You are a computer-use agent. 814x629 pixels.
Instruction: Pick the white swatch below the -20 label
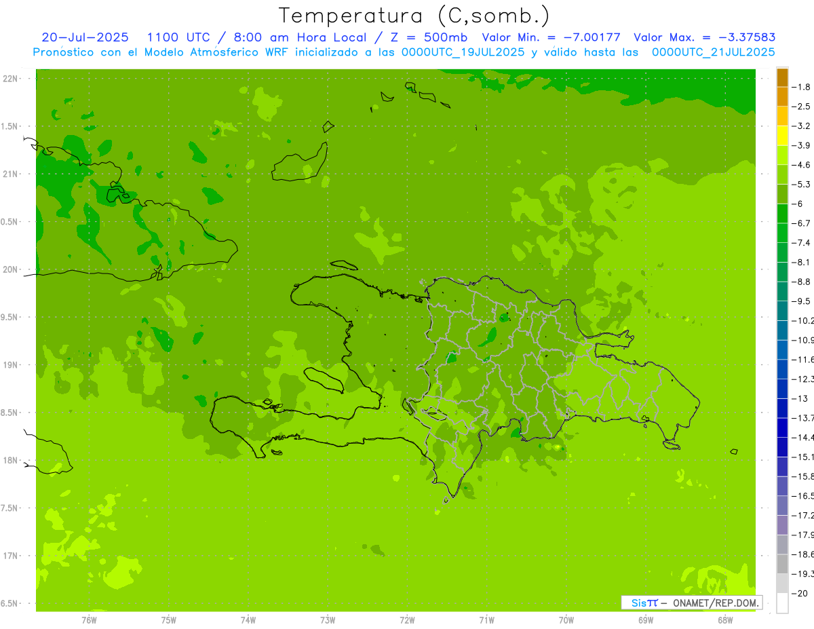pos(782,603)
